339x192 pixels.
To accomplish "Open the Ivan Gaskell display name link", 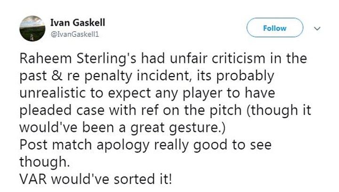I will tap(72, 23).
